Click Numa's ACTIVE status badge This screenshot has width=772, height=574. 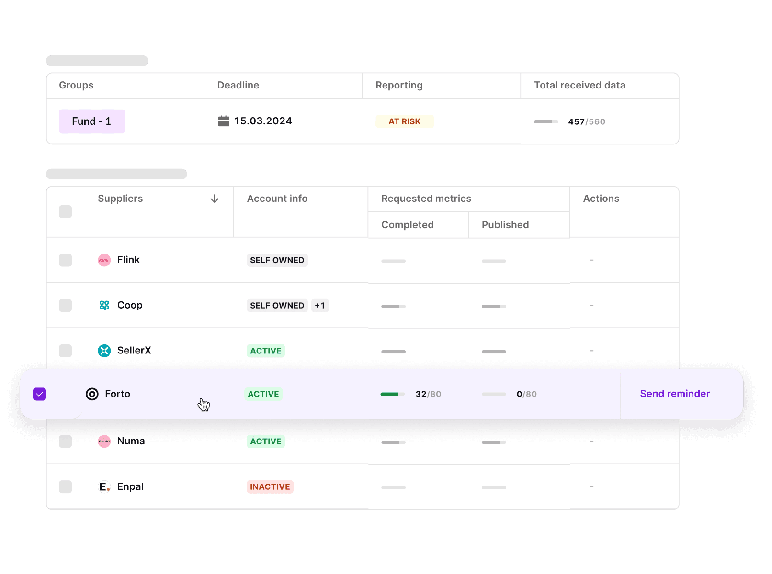266,442
